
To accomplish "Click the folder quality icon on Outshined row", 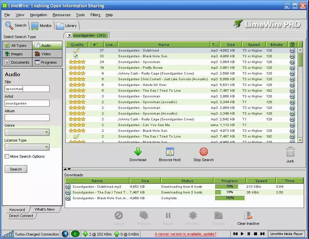I will 77,51.
